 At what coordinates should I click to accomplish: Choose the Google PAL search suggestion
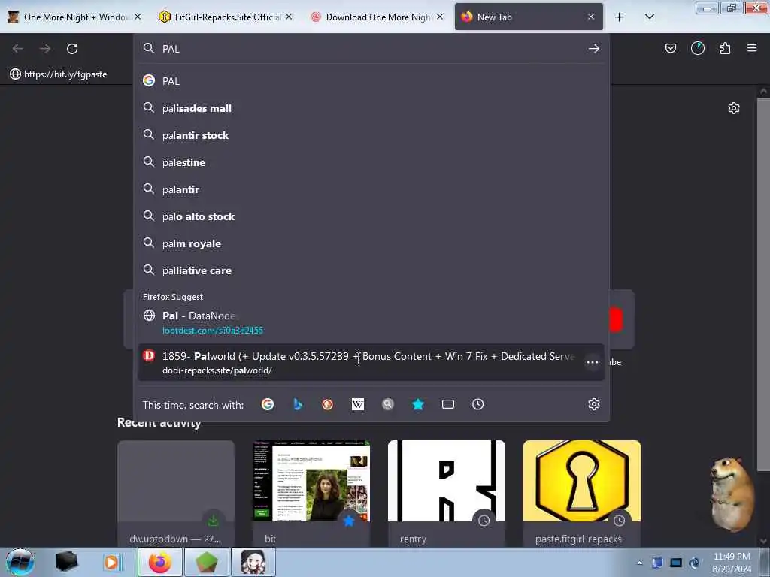tap(371, 81)
